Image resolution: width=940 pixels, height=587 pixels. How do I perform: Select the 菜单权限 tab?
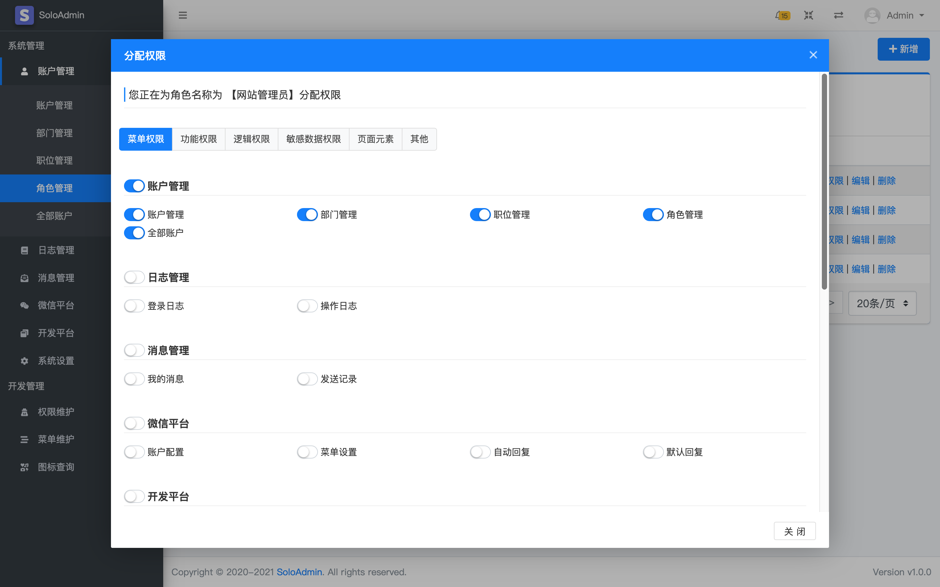(x=146, y=139)
